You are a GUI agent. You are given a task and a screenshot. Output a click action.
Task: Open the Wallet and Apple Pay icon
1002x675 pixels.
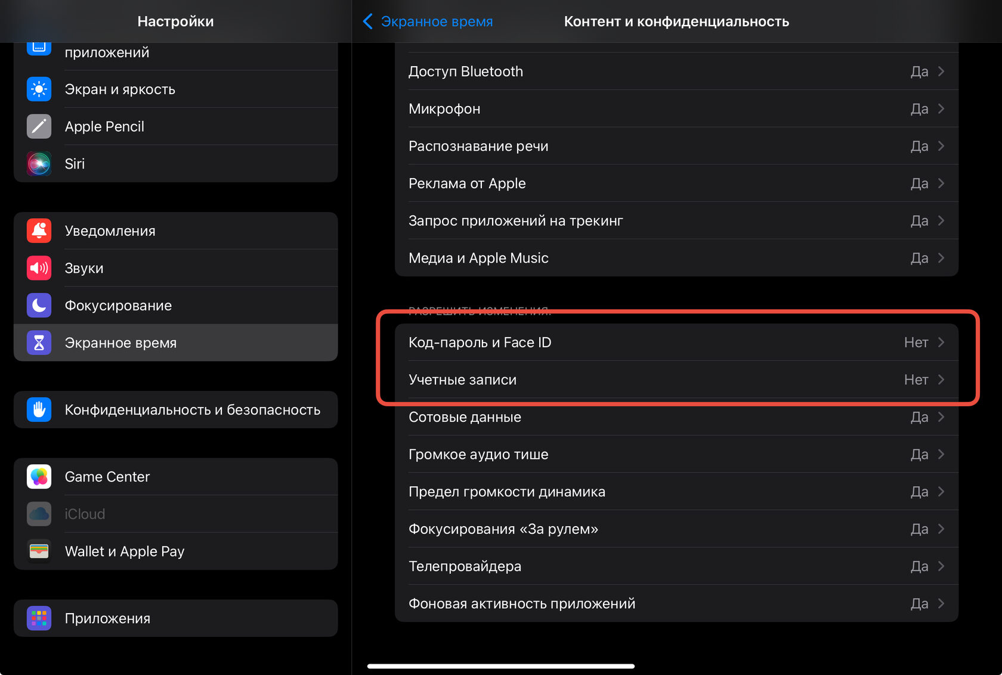39,551
